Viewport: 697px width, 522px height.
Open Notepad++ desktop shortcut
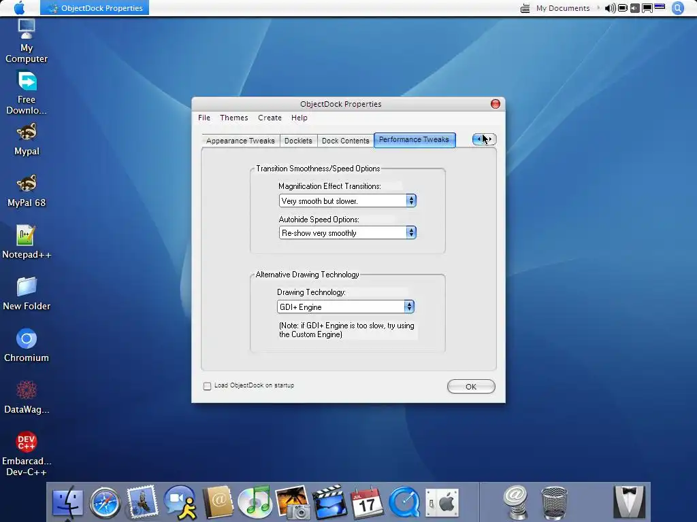click(27, 243)
